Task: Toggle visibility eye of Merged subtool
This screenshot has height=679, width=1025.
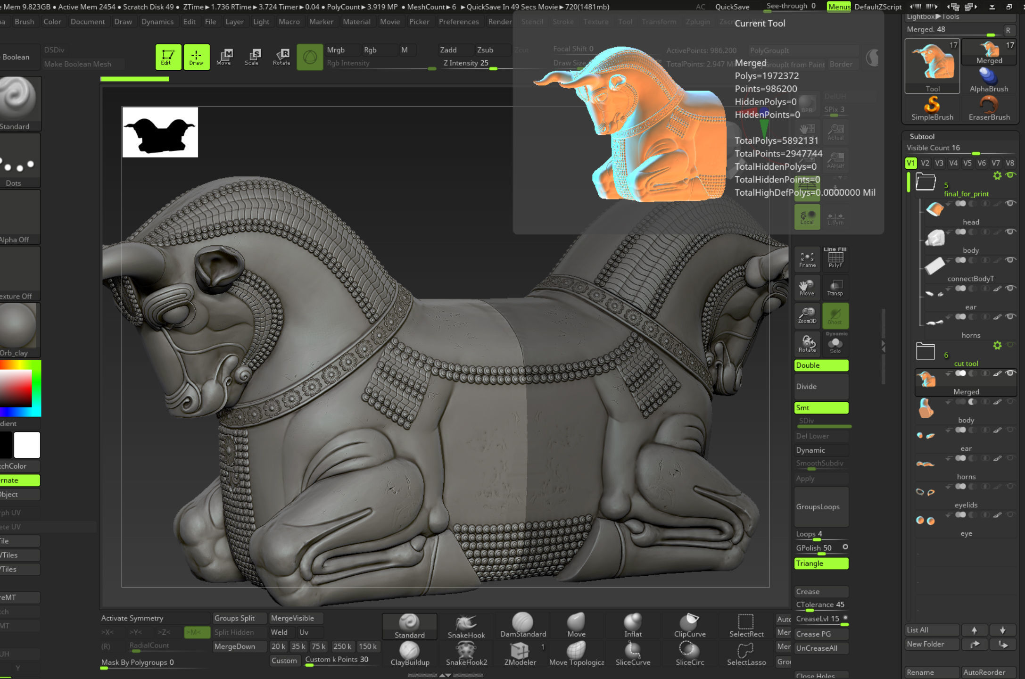Action: [x=1010, y=373]
